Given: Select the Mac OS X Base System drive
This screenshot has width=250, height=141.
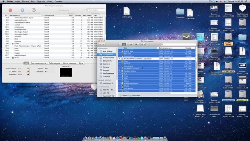Looking at the screenshot, I should [x=228, y=82].
